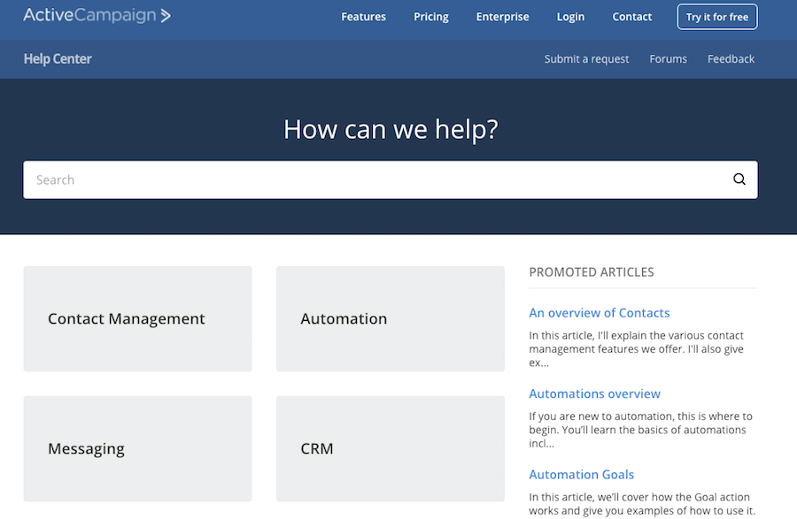Visit the Forums link

pos(668,59)
